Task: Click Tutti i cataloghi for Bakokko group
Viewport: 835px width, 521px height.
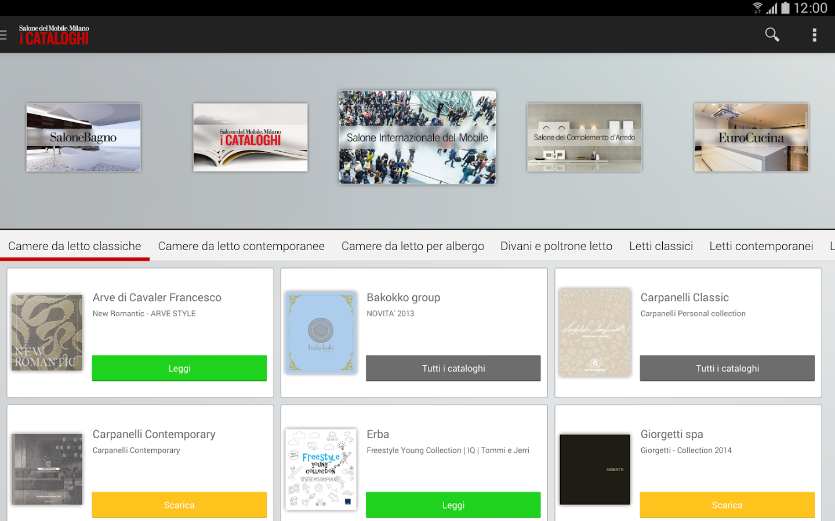Action: tap(453, 368)
